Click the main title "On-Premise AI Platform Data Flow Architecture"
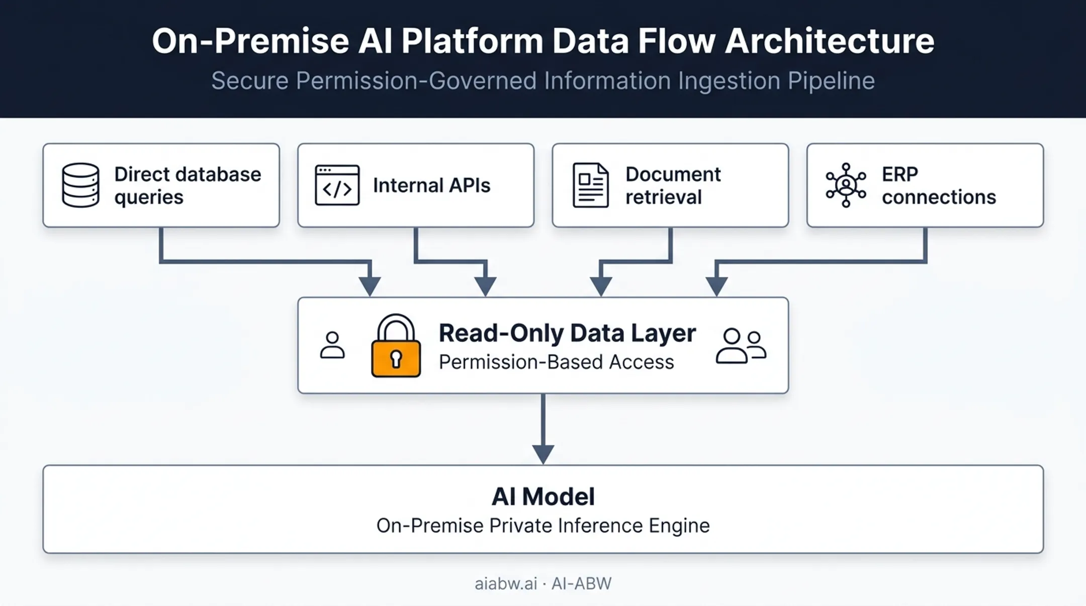 (543, 41)
